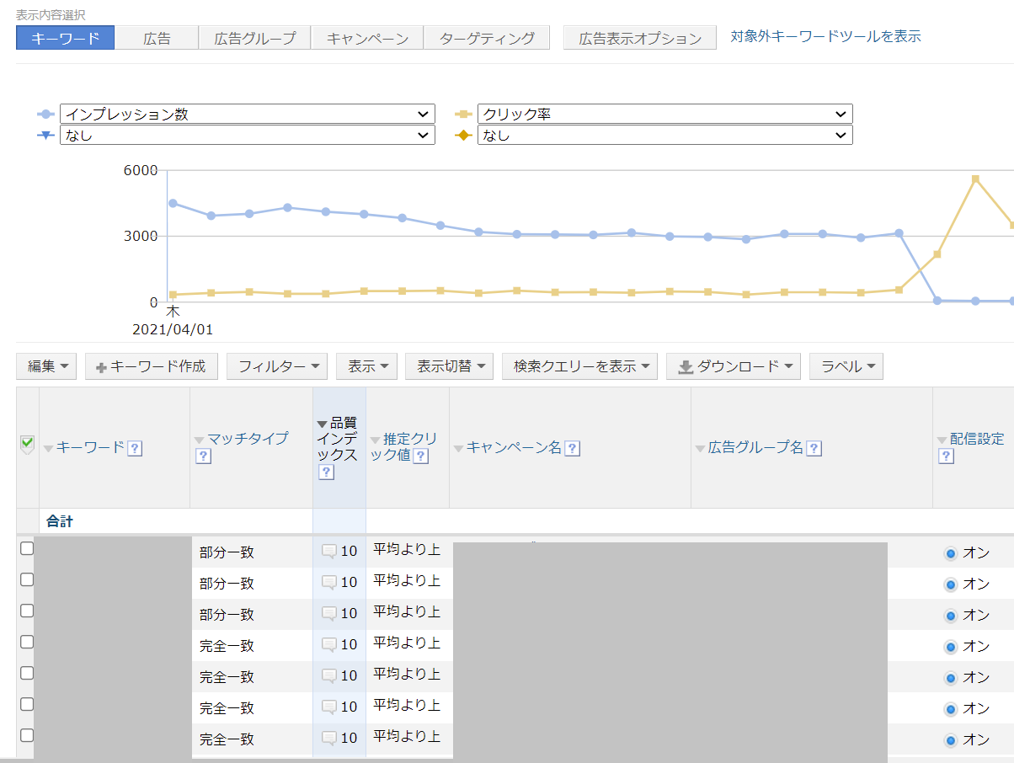1014x763 pixels.
Task: Click yellow square legend marker for クリック率
Action: [x=463, y=114]
